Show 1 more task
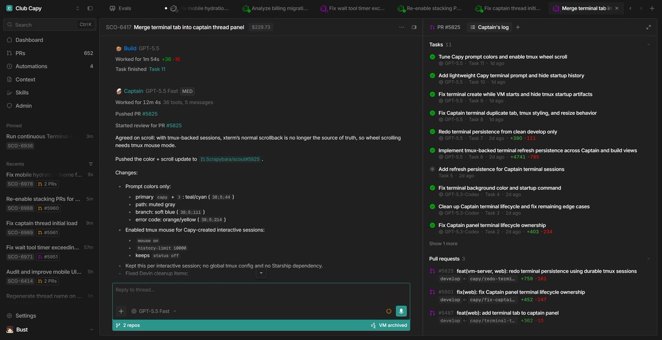Image resolution: width=662 pixels, height=340 pixels. [x=443, y=244]
